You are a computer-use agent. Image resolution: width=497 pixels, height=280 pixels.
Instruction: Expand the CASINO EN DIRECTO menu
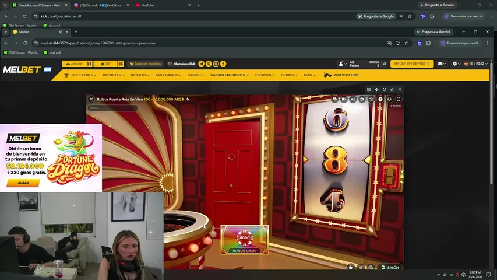(230, 75)
